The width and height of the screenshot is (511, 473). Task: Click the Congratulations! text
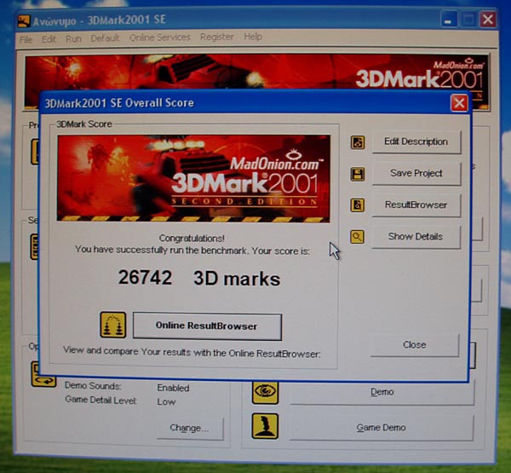pyautogui.click(x=192, y=238)
